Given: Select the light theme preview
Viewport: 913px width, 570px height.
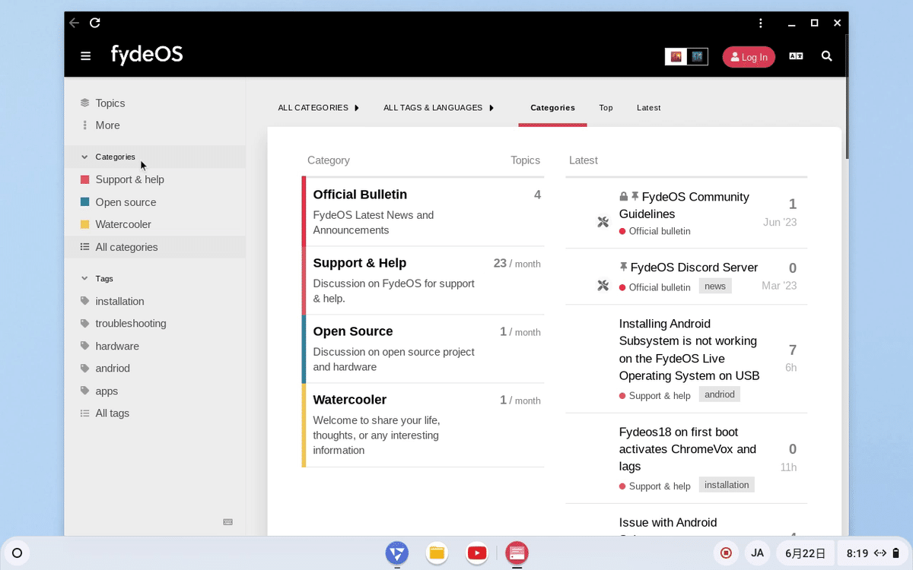Looking at the screenshot, I should pos(676,56).
